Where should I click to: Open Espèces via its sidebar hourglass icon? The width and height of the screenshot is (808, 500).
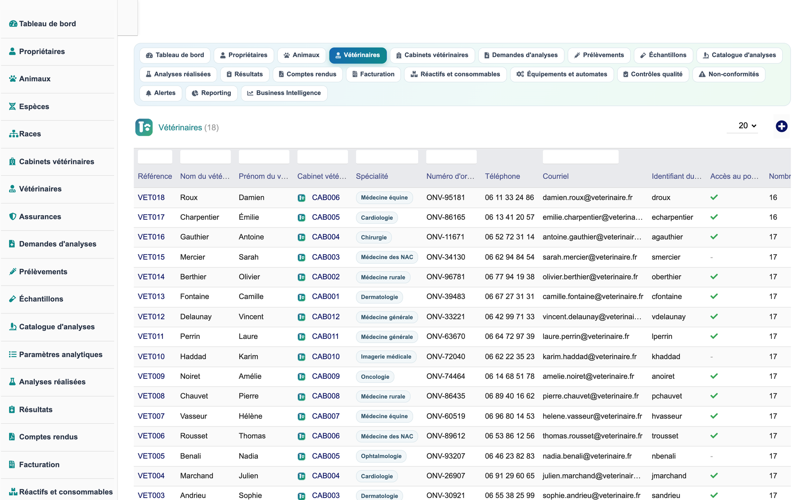(12, 106)
